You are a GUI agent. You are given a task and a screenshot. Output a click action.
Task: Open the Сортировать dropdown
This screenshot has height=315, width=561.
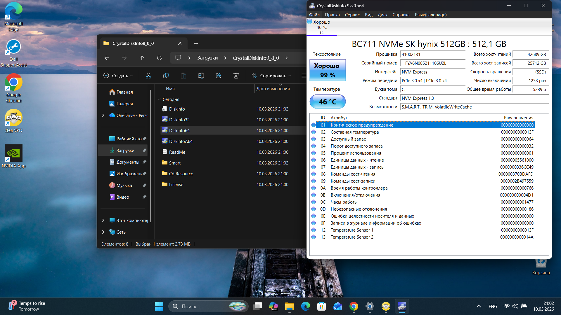(x=271, y=76)
